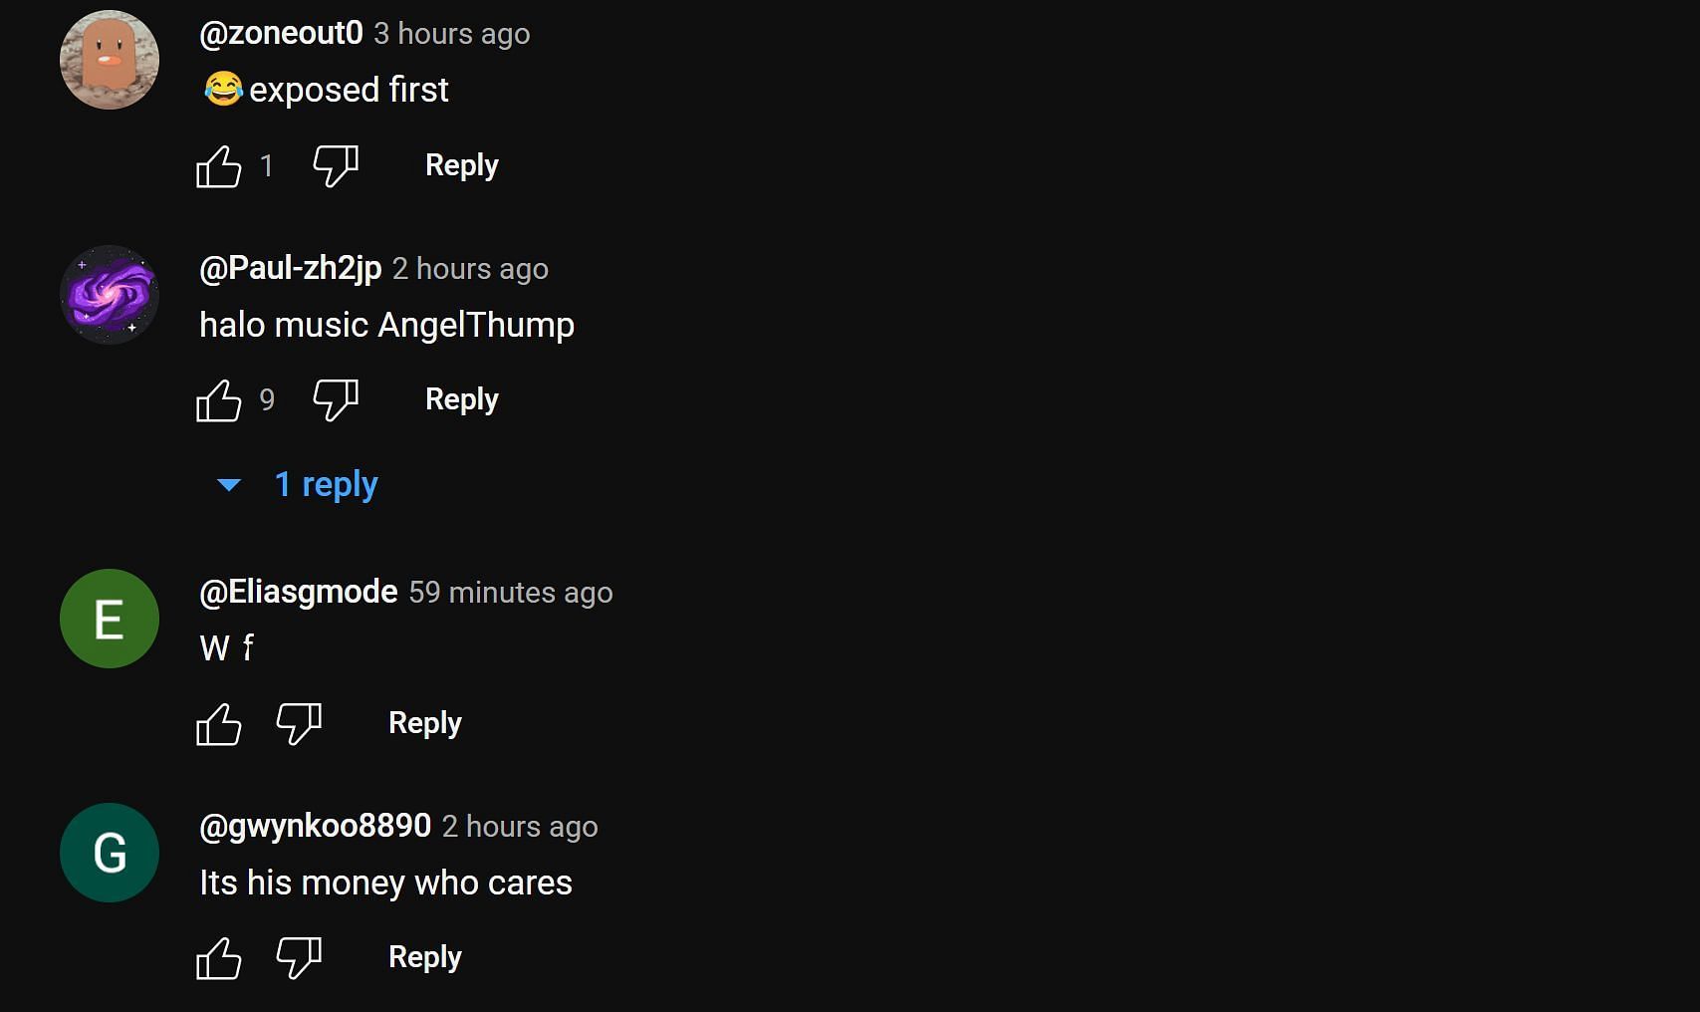Open the "59 minutes ago" timestamp link
The width and height of the screenshot is (1700, 1012).
coord(511,593)
